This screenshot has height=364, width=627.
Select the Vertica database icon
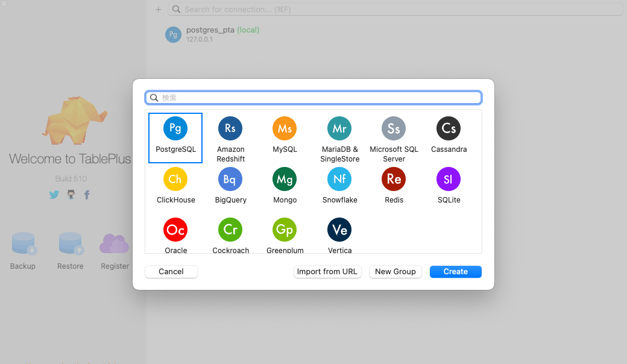(339, 230)
